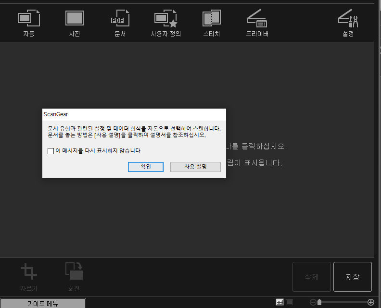Click the zoom out minus icon
Screen dimensions: 381x308
[x=313, y=302]
